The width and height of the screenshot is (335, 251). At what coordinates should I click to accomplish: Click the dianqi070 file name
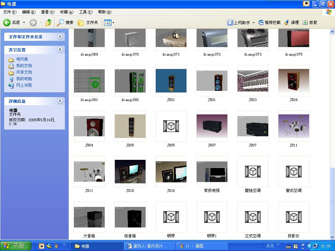click(130, 55)
